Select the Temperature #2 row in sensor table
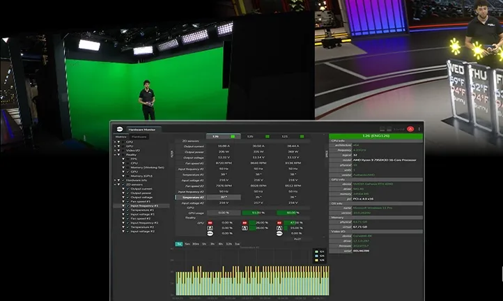Screen dimensions: 503x301 coord(194,197)
